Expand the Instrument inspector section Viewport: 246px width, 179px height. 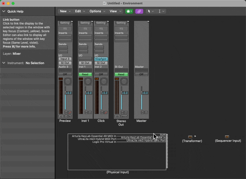(x=4, y=63)
